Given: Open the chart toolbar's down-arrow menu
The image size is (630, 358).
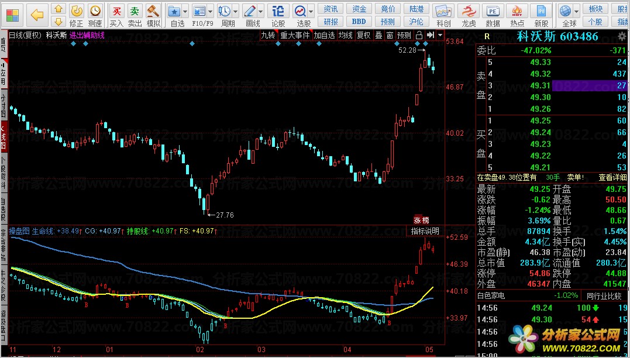Looking at the screenshot, I should tap(440, 35).
